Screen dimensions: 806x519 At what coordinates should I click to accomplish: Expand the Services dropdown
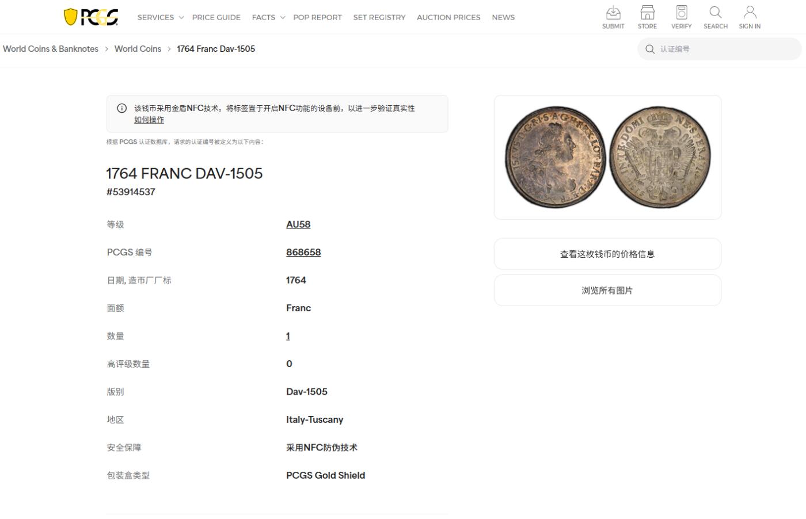(x=156, y=17)
